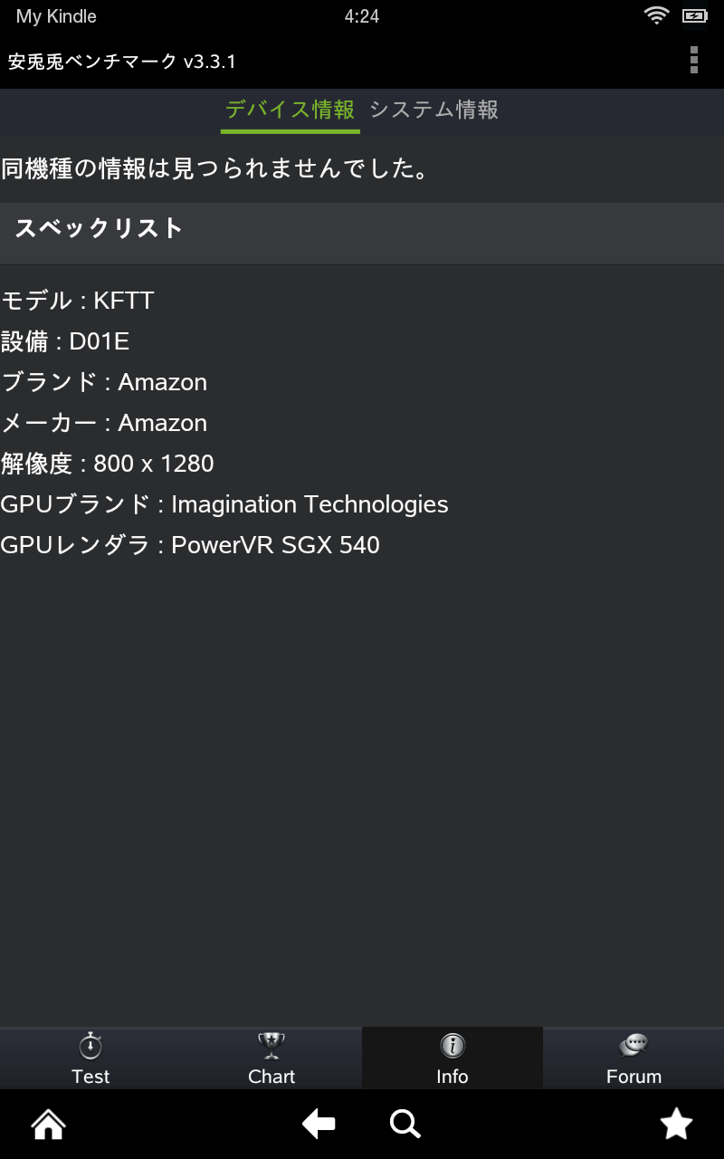Open the Forum speech bubble icon

coord(633,1047)
